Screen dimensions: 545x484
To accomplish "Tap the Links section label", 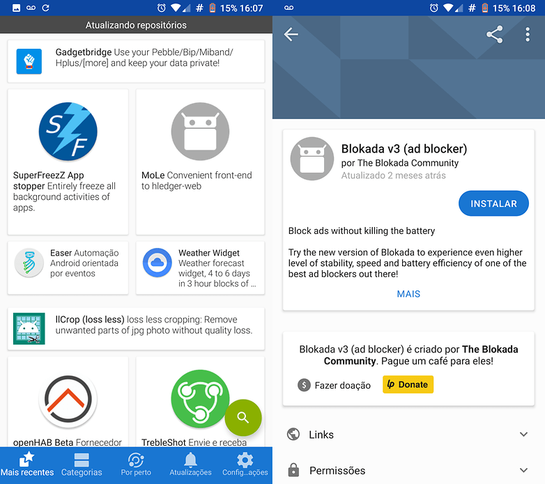I will click(321, 435).
